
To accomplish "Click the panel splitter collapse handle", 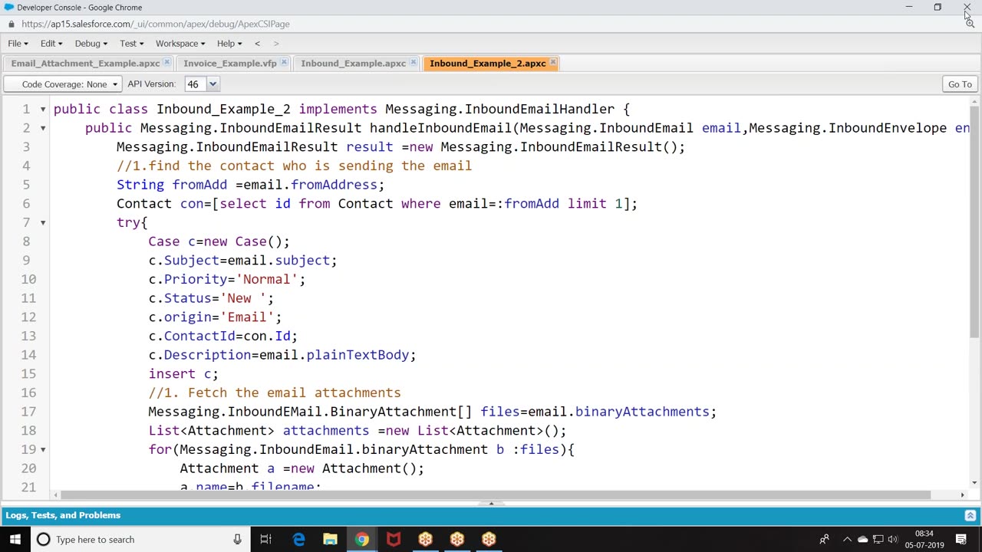I will coord(491,504).
